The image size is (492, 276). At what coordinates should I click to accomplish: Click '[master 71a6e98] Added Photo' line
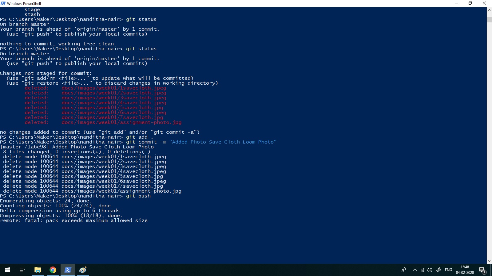coord(77,147)
